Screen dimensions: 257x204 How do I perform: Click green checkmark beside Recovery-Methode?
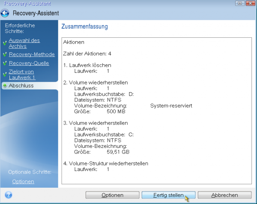5,55
